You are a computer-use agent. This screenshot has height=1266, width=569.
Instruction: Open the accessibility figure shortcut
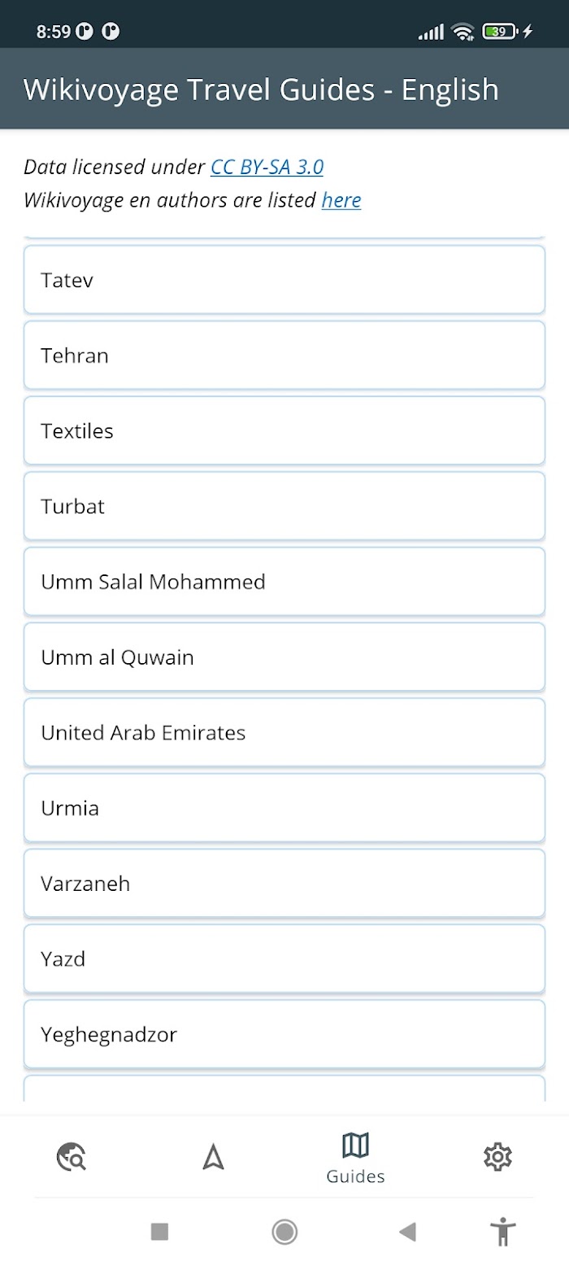click(504, 1232)
